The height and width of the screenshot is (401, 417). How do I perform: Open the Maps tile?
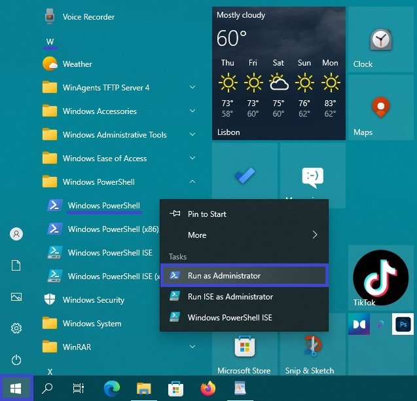click(x=381, y=107)
